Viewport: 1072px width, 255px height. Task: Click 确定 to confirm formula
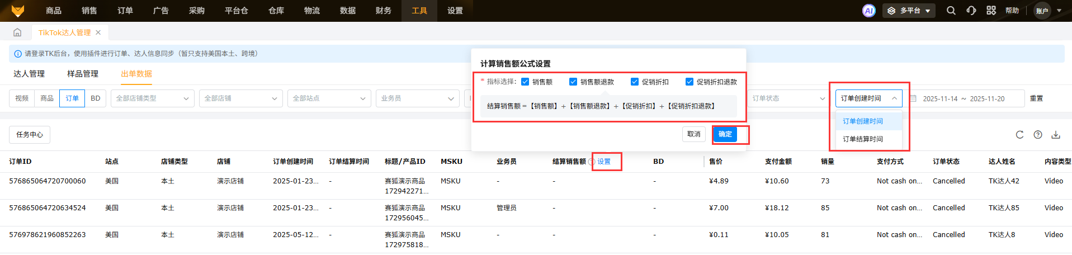[x=725, y=134]
